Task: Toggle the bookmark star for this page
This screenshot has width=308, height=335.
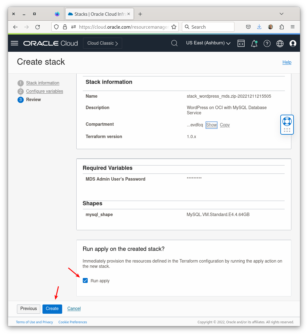Action: pos(174,27)
